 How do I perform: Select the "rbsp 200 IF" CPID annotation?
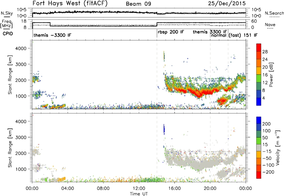click(x=171, y=32)
